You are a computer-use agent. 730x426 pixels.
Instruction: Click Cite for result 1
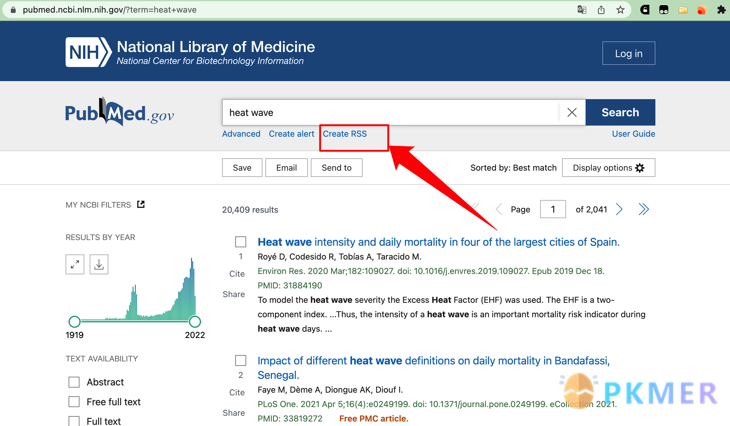(x=237, y=274)
